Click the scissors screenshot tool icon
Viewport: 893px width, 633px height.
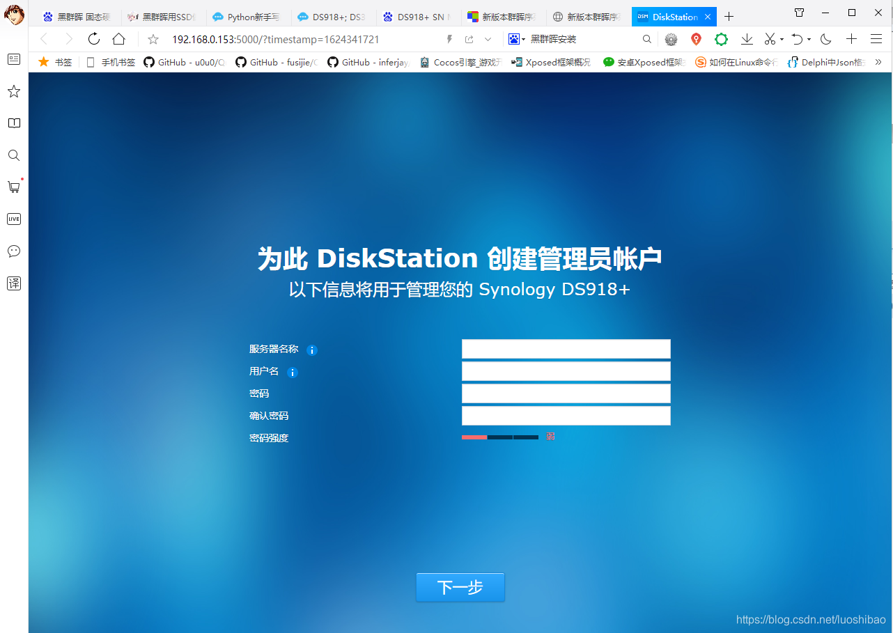click(x=770, y=39)
